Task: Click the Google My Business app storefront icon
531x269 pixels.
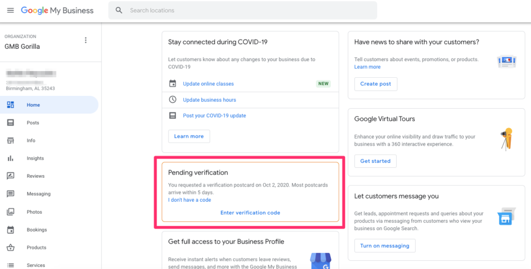Action: (320, 261)
